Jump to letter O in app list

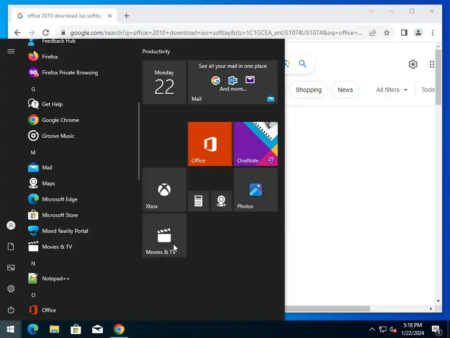click(33, 295)
